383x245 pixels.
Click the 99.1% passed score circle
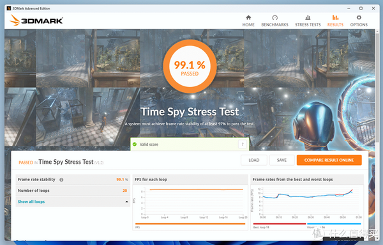[x=190, y=66]
